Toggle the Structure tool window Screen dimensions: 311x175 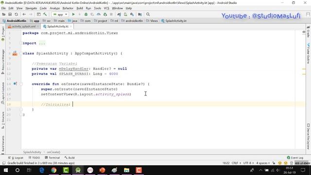[3, 120]
